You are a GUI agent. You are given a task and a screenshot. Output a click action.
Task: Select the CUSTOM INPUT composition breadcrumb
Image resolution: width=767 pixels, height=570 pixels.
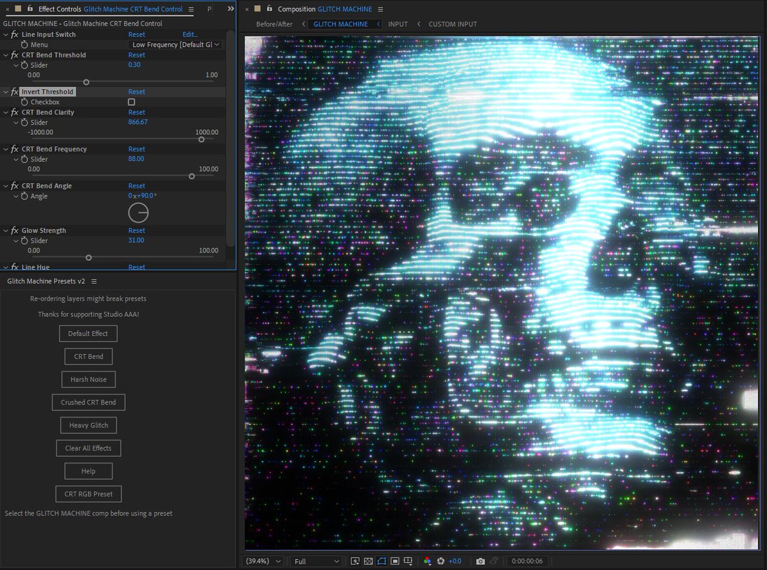pyautogui.click(x=453, y=24)
